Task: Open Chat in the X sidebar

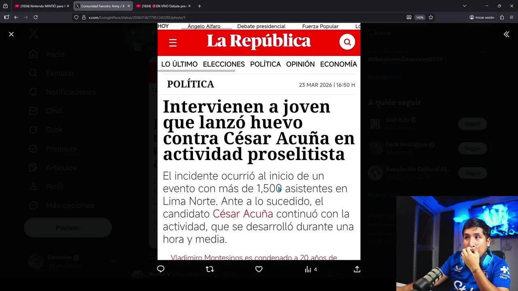Action: click(45, 111)
